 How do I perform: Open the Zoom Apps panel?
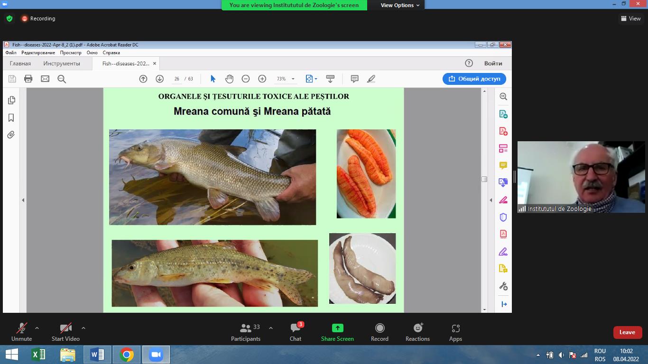tap(455, 332)
